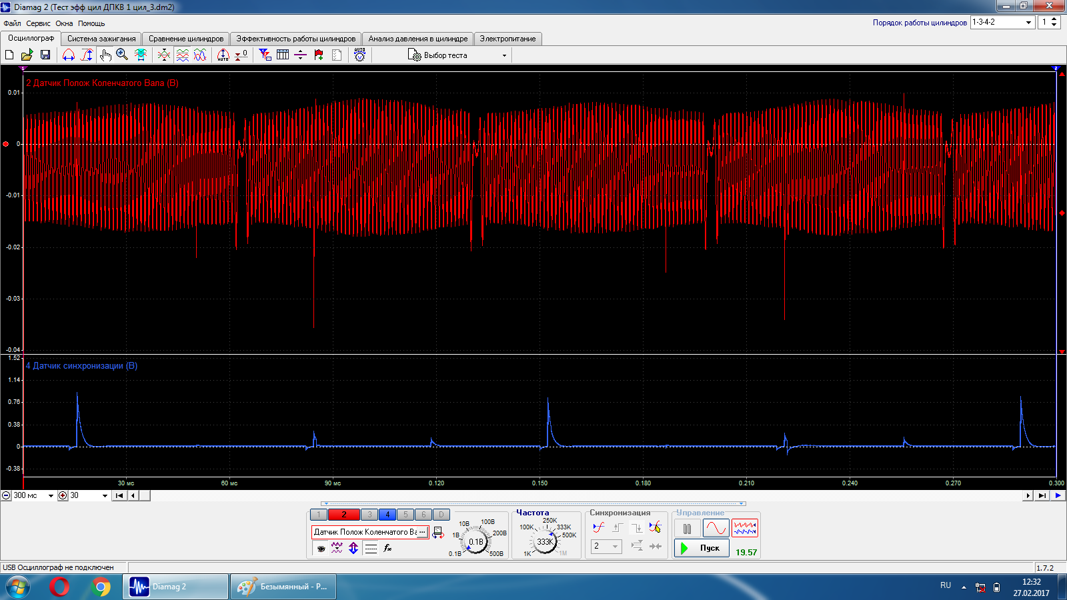The width and height of the screenshot is (1067, 600).
Task: Open the Файл menu
Action: click(12, 23)
